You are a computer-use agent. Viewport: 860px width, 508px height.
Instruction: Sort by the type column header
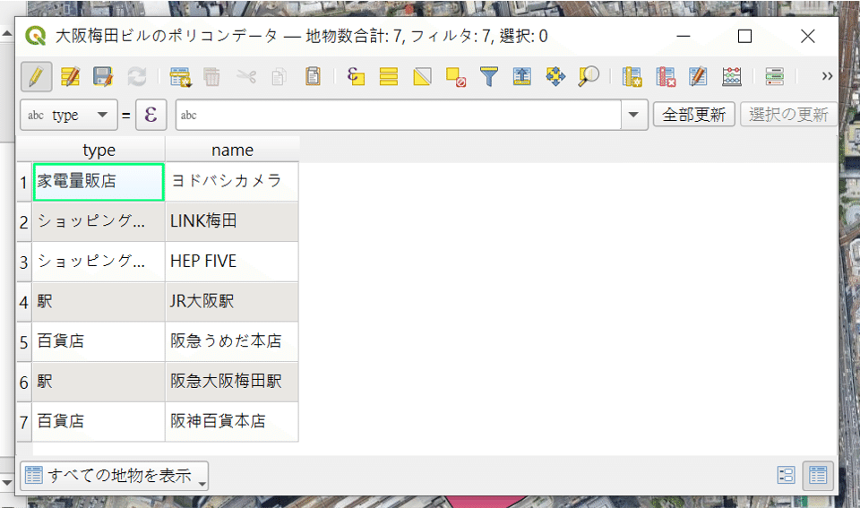pyautogui.click(x=99, y=150)
